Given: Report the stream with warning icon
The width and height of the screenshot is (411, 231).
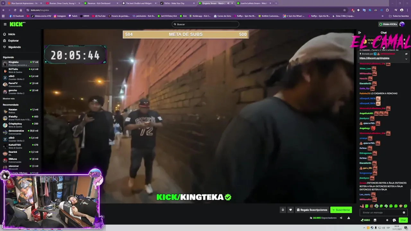Looking at the screenshot, I should coord(349,218).
